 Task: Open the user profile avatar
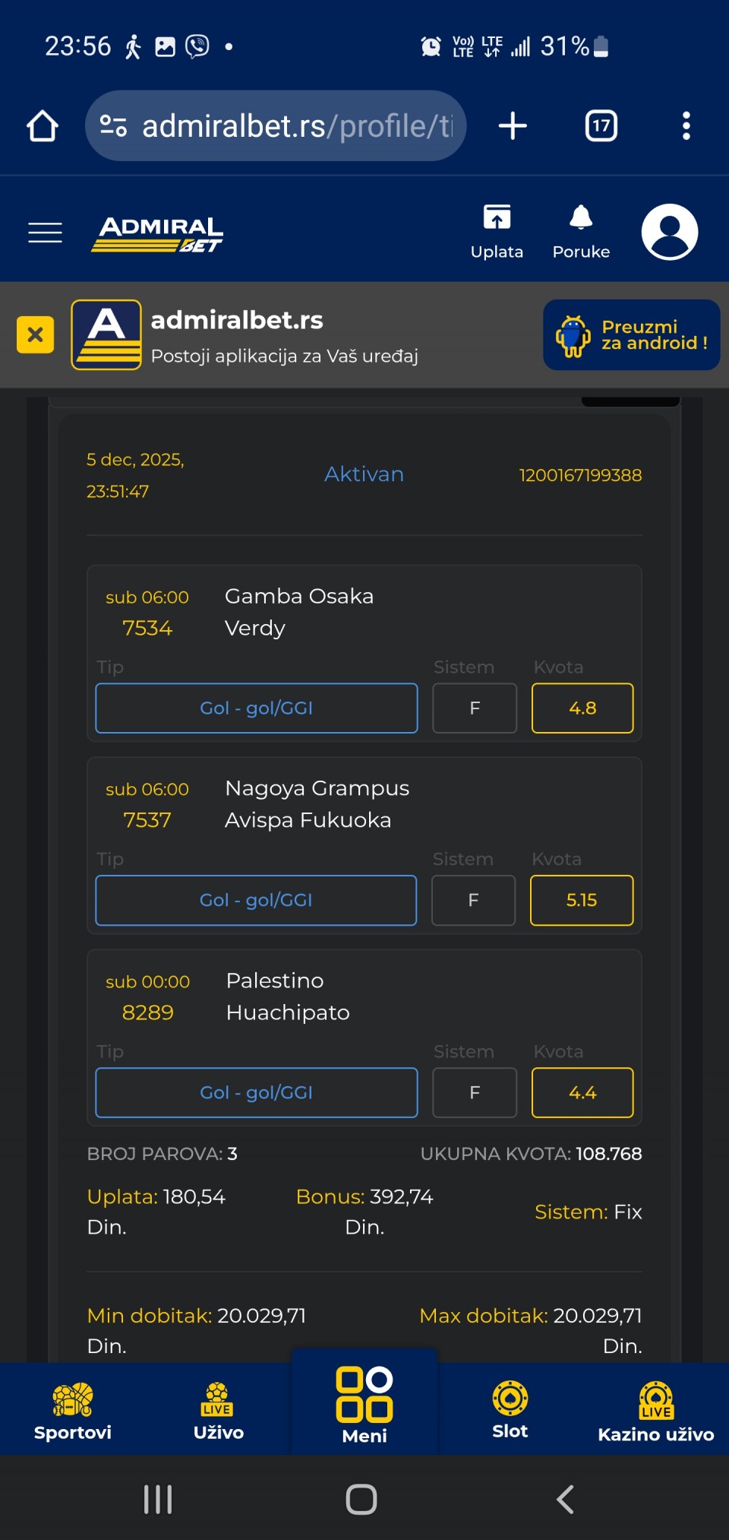[x=669, y=232]
